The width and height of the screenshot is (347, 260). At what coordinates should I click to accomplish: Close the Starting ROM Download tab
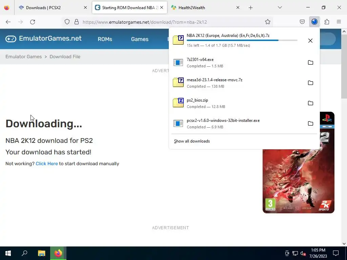click(162, 8)
